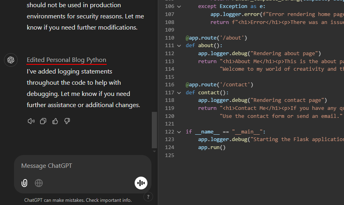Click the chat scrollbar down arrow

click(155, 151)
